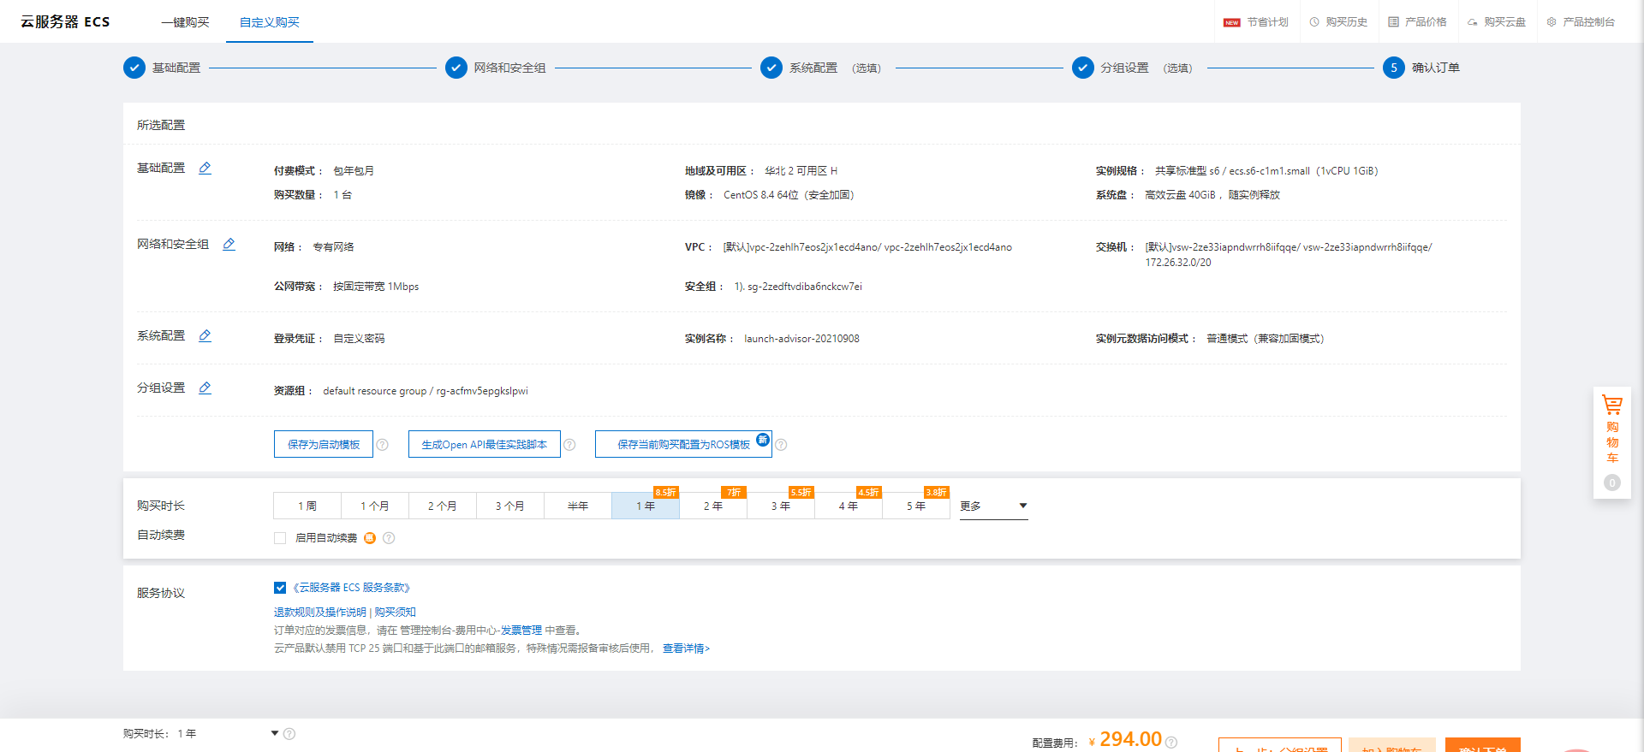
Task: Select 1 个月 purchase duration
Action: click(375, 506)
